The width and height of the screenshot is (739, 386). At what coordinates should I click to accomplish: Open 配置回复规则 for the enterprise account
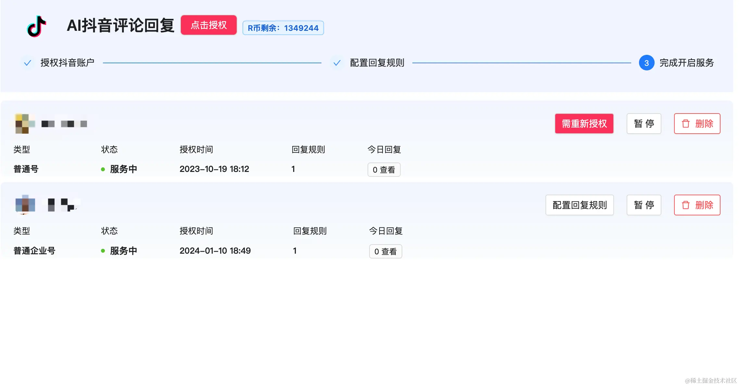coord(579,205)
